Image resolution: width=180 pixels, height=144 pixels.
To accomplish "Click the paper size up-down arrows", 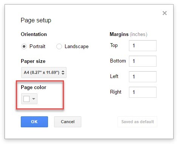I will coord(63,72).
